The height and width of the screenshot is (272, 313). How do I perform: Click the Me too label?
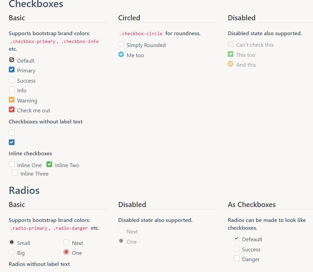coord(135,55)
